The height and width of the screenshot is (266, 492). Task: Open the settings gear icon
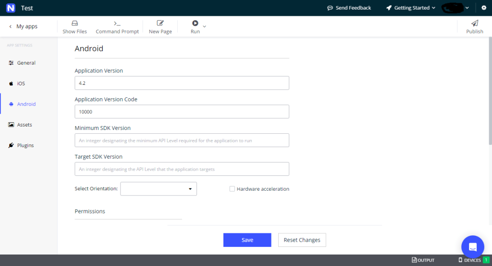tap(484, 8)
